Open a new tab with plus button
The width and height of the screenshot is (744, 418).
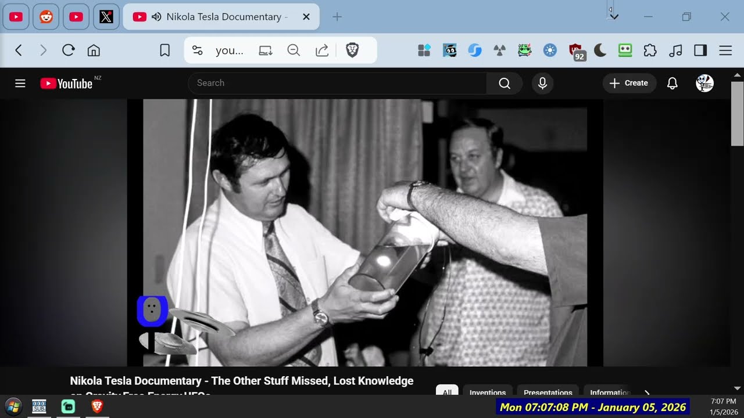click(x=337, y=17)
